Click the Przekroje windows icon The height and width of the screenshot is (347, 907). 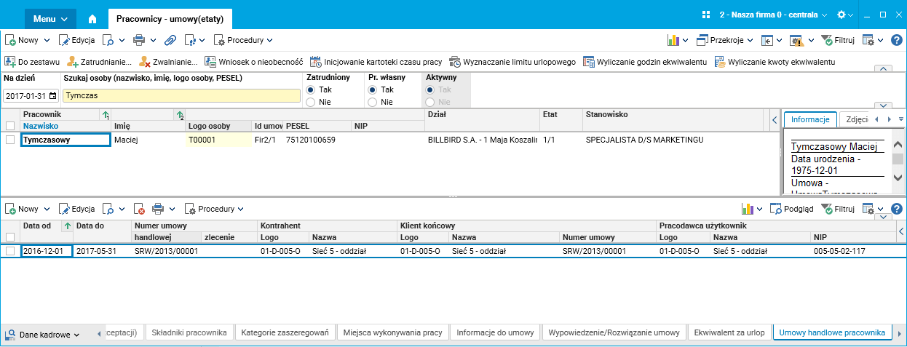(x=703, y=40)
